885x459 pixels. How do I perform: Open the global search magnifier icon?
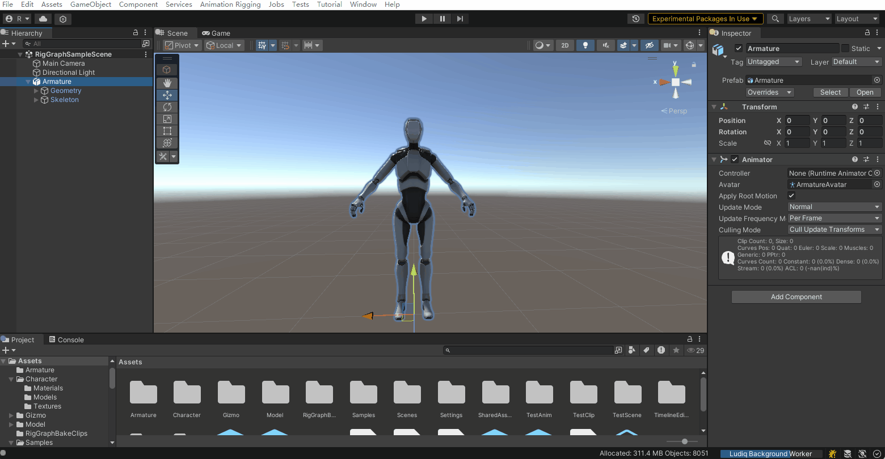(775, 19)
